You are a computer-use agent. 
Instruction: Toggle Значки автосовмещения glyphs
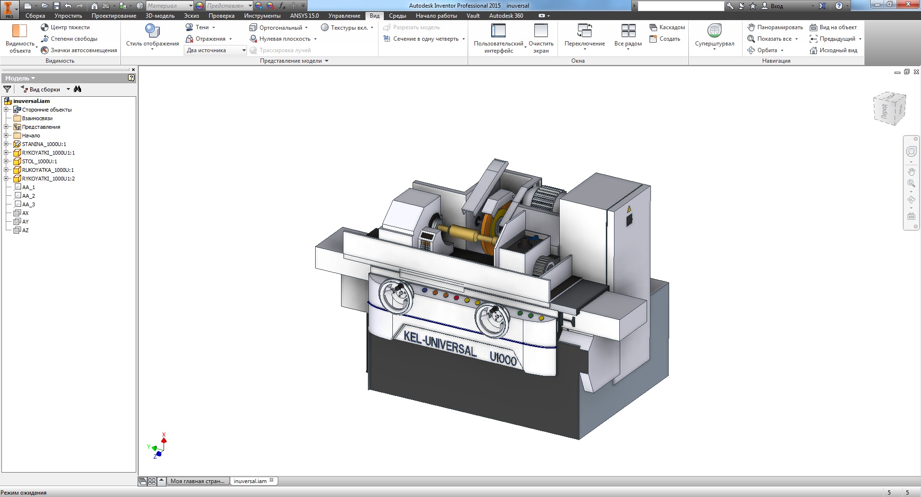[79, 50]
